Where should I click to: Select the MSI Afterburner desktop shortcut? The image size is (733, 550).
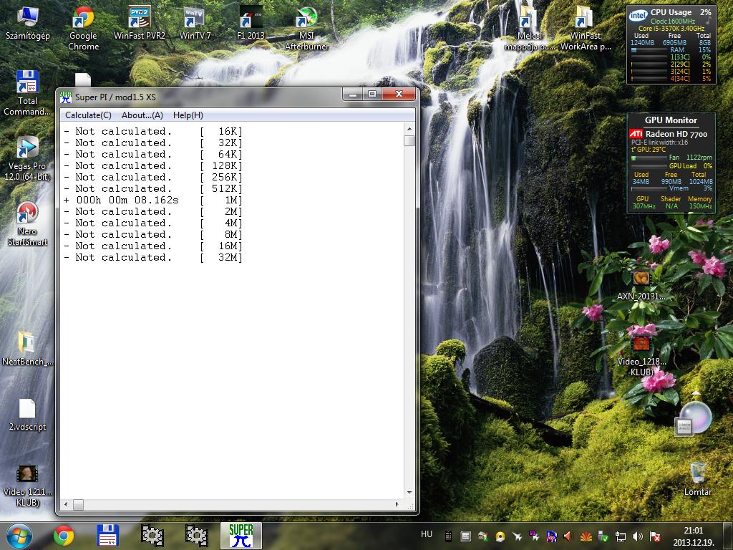pos(306,28)
